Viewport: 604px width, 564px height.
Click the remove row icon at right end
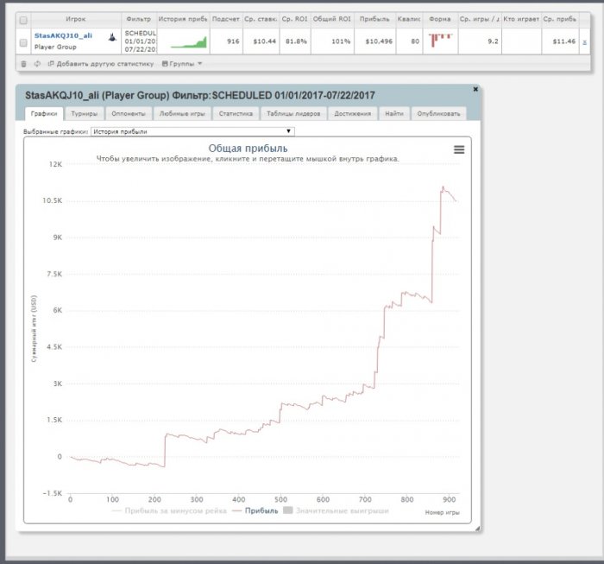click(584, 41)
